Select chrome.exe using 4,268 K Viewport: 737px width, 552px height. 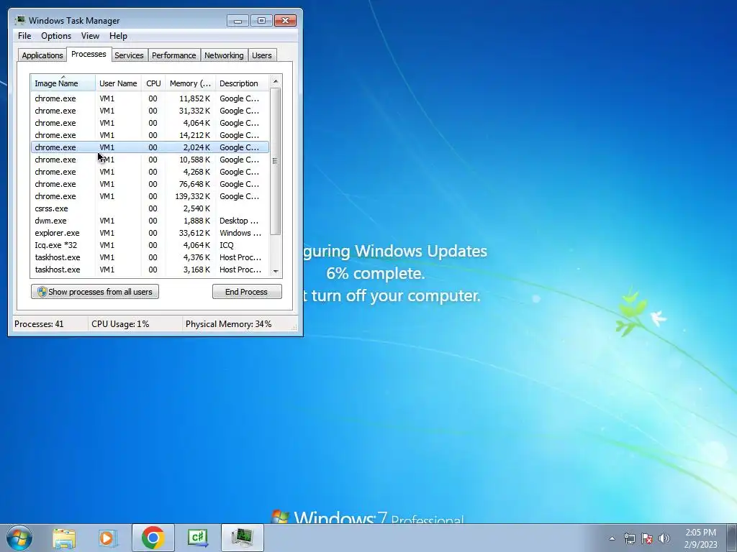(150, 172)
